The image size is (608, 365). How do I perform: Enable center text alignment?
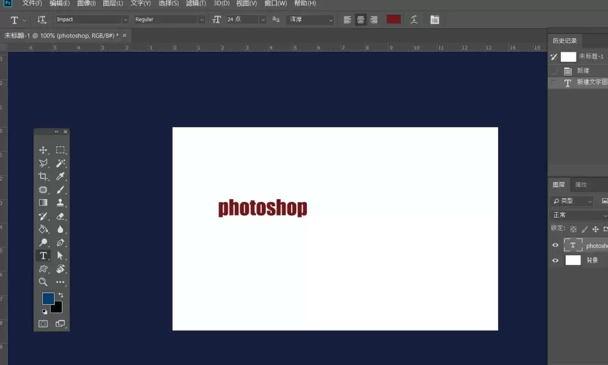361,20
